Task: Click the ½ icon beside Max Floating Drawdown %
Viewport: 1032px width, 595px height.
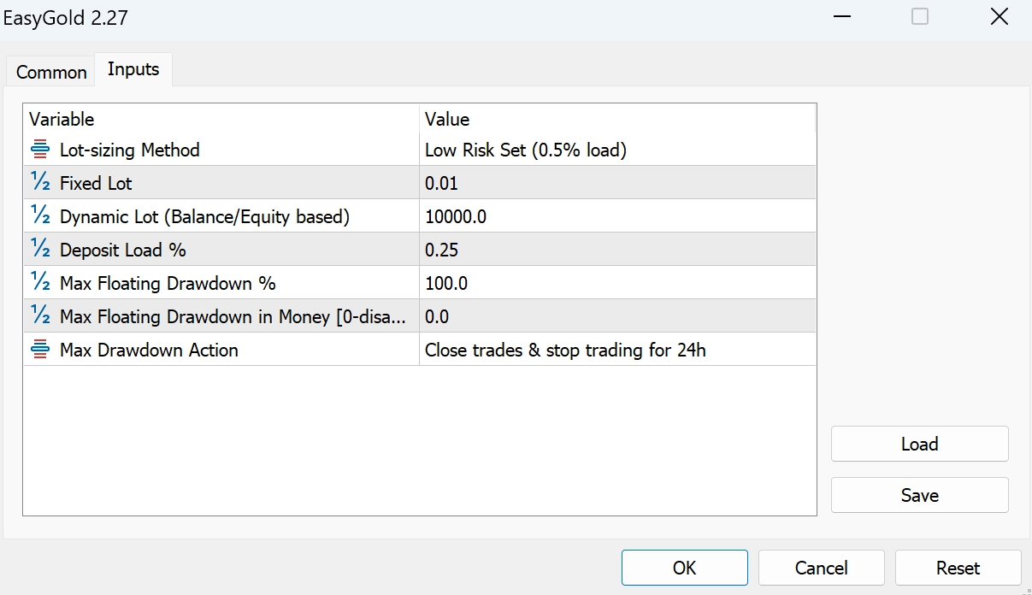Action: point(40,283)
